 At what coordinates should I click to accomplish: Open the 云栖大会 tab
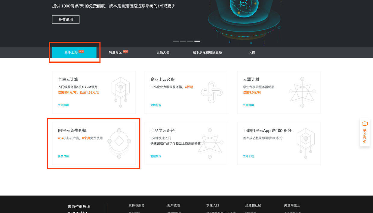click(x=163, y=52)
